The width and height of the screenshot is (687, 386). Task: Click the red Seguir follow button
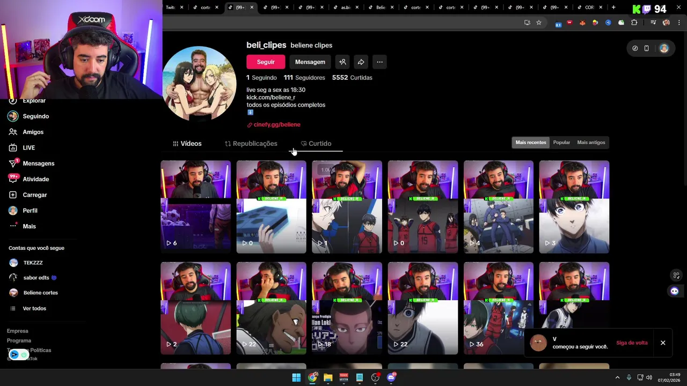pyautogui.click(x=266, y=62)
